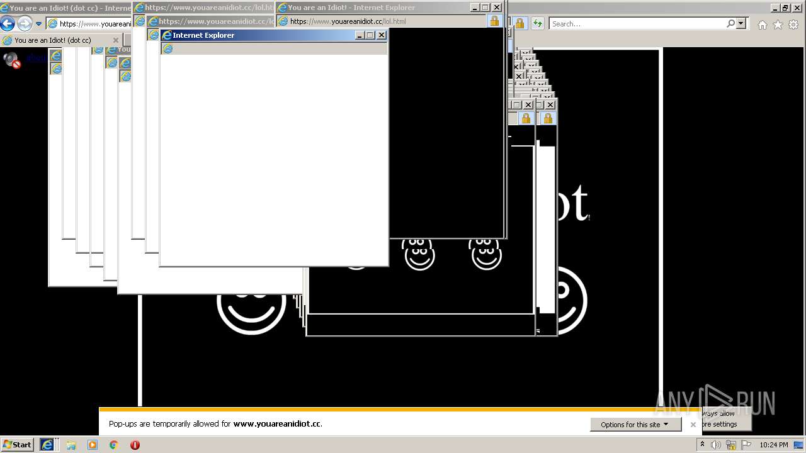Open the Tools gear icon

(793, 25)
